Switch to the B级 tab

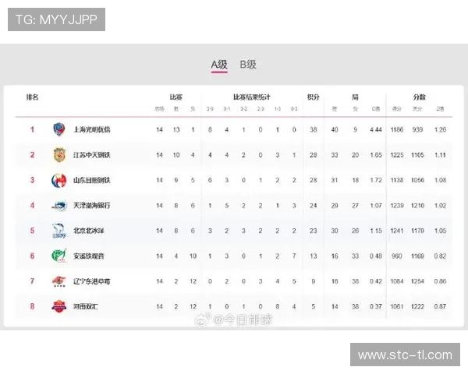pyautogui.click(x=248, y=65)
